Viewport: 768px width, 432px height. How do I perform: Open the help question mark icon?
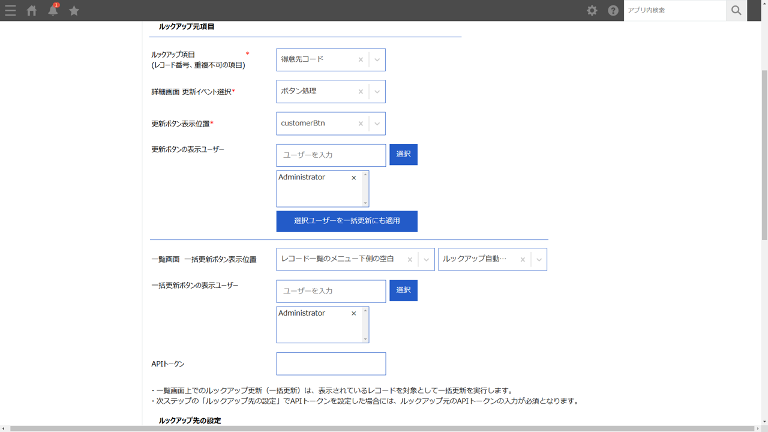[x=613, y=10]
